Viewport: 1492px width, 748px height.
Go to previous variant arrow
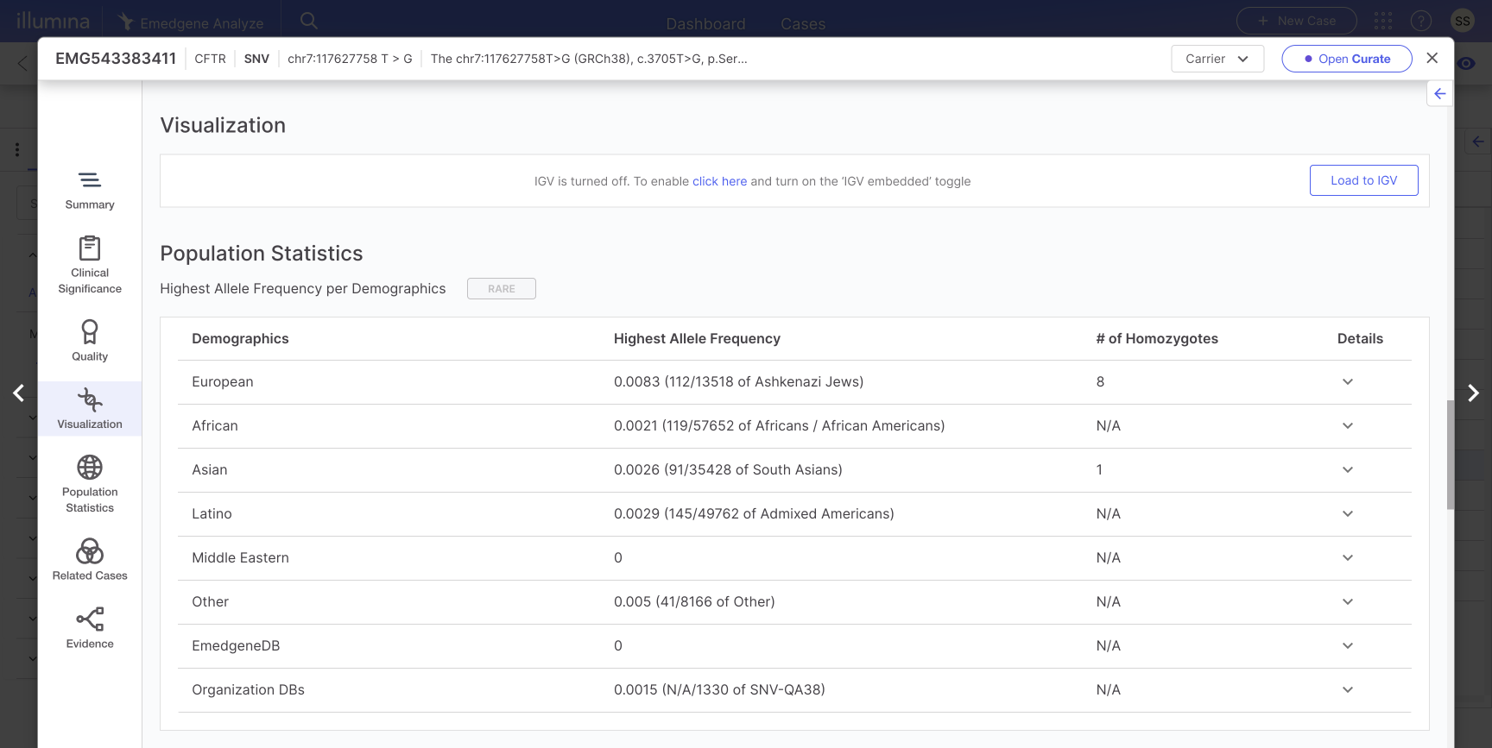19,393
